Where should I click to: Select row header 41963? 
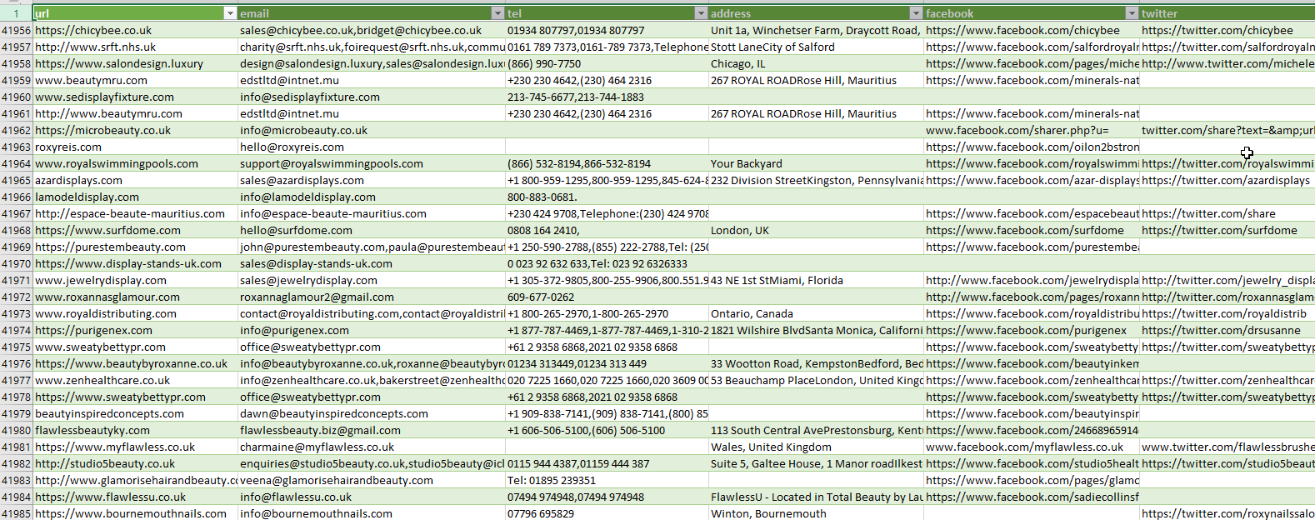click(x=16, y=147)
